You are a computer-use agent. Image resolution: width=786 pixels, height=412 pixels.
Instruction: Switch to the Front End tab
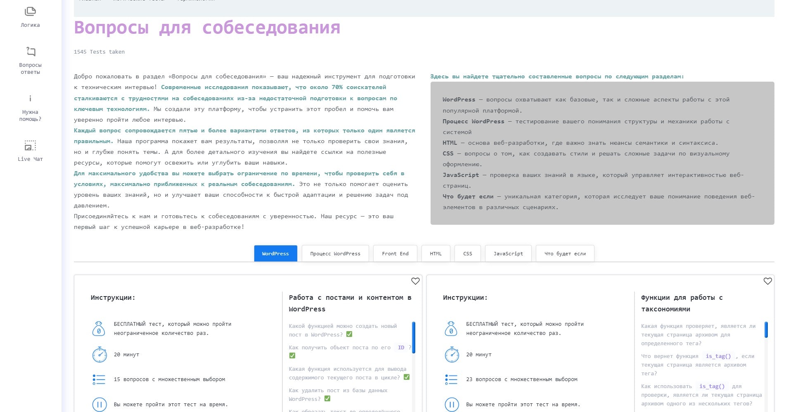[x=395, y=254]
